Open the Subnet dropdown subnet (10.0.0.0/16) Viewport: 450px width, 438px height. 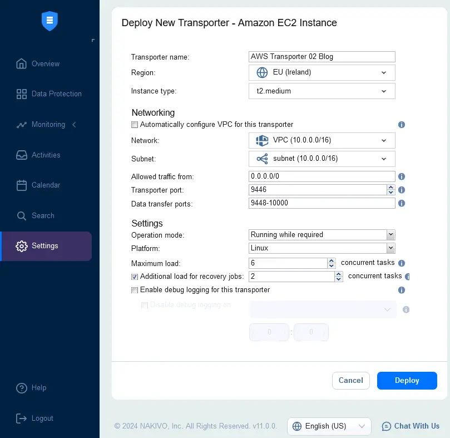click(x=322, y=159)
